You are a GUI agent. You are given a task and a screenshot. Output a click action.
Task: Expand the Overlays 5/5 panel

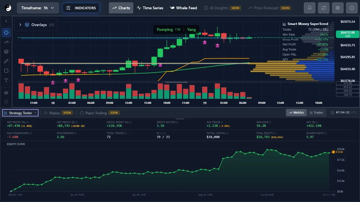click(x=36, y=25)
